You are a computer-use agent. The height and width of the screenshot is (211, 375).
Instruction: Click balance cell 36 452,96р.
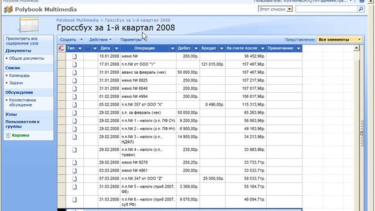[x=246, y=56]
